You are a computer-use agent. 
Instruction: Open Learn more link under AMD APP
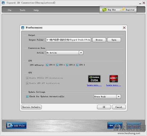pyautogui.click(x=114, y=85)
